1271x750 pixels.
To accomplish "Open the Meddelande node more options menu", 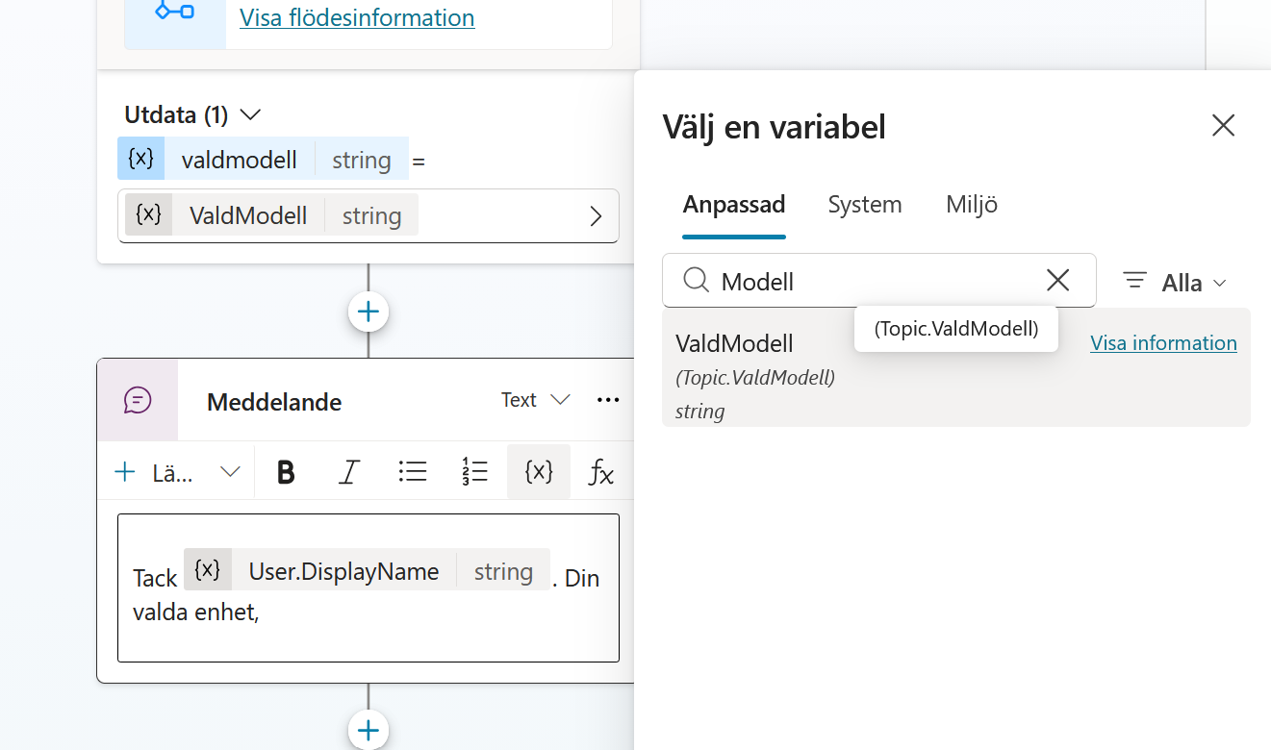I will point(608,399).
